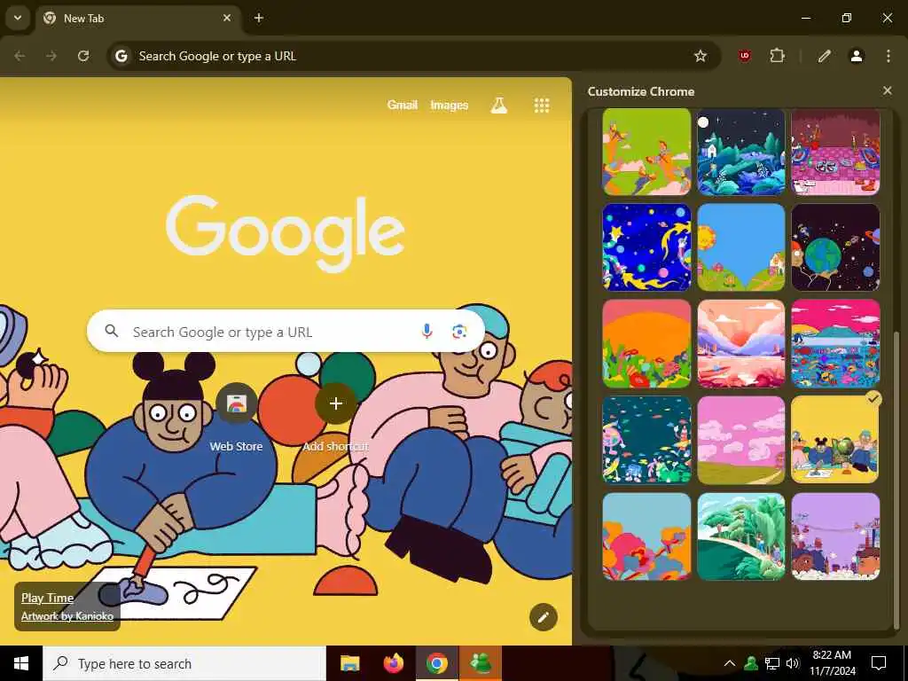This screenshot has height=681, width=908.
Task: Click the taskbar search box
Action: coord(184,663)
